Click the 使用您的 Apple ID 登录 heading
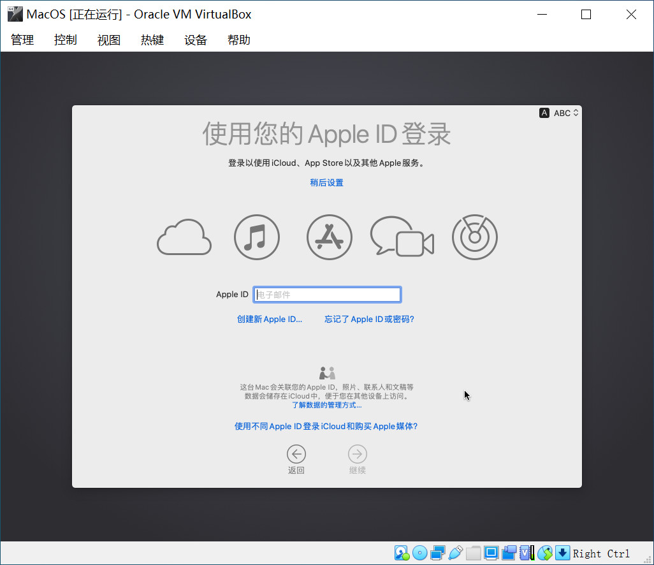Image resolution: width=654 pixels, height=565 pixels. coord(326,134)
